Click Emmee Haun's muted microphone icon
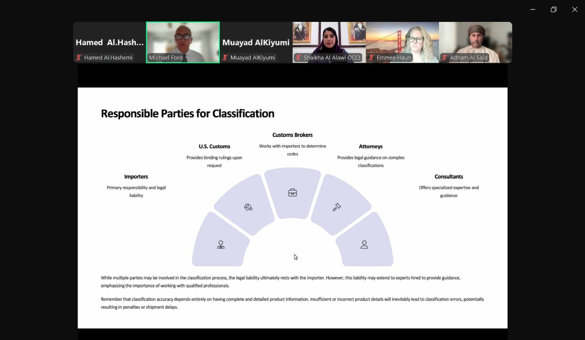585x340 pixels. 371,58
